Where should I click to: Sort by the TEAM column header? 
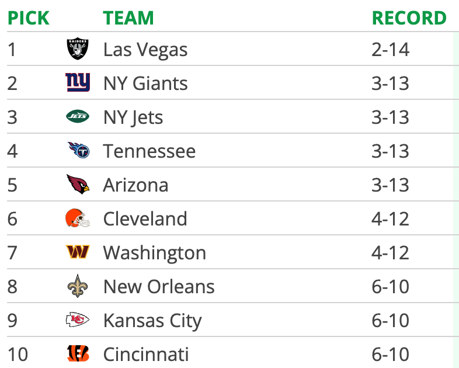tap(128, 18)
